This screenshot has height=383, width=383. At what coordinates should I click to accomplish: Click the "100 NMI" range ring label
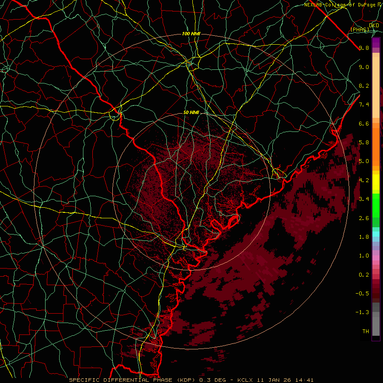coord(191,34)
